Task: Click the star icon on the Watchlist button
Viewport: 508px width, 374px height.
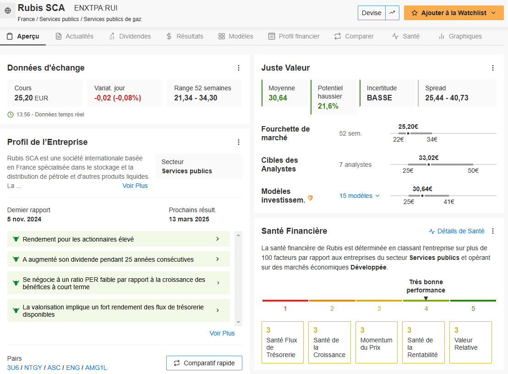Action: pyautogui.click(x=415, y=13)
